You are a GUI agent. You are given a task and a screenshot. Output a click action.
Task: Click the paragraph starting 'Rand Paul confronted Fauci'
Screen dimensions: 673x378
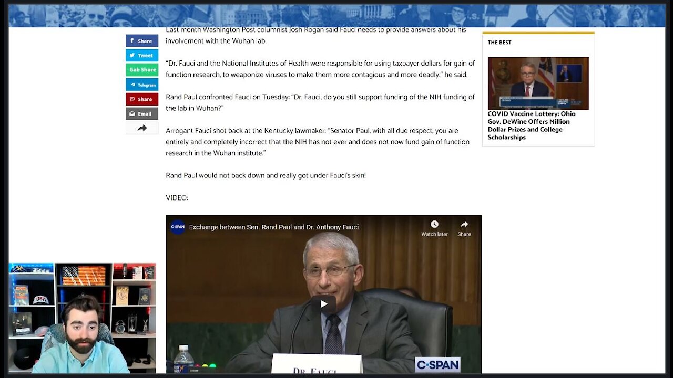click(320, 102)
